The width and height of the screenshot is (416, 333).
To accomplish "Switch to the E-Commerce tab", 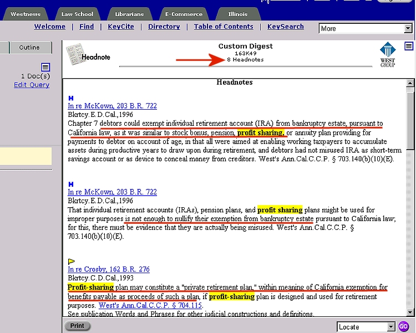I will point(184,14).
